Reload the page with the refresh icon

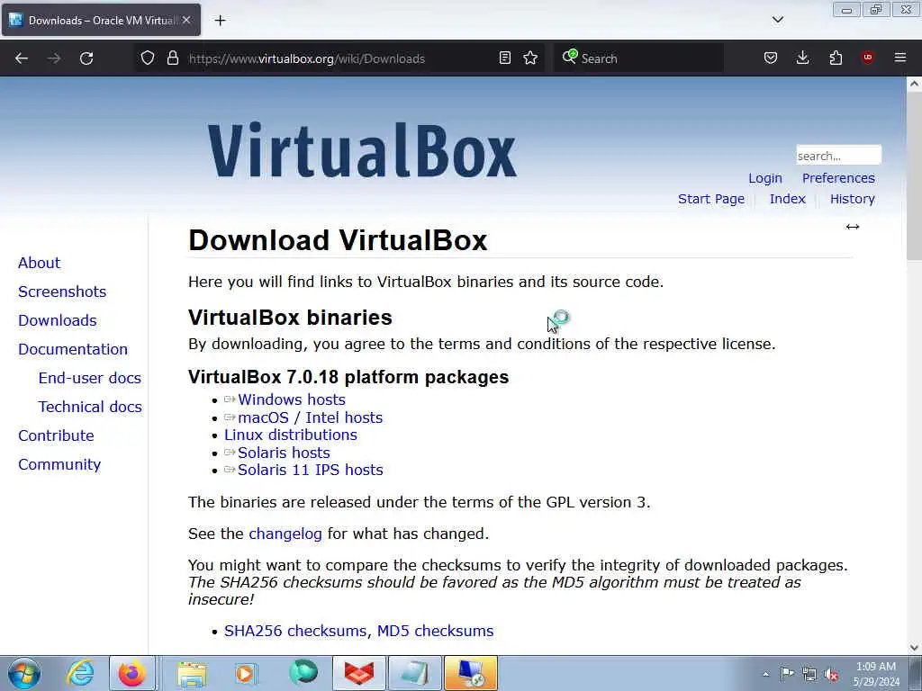point(86,58)
